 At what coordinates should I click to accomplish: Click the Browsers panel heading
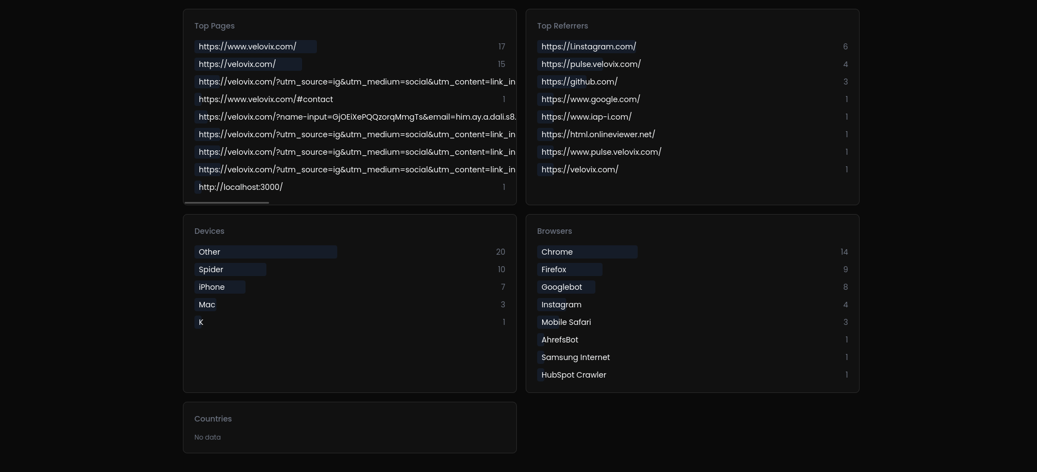click(x=554, y=231)
